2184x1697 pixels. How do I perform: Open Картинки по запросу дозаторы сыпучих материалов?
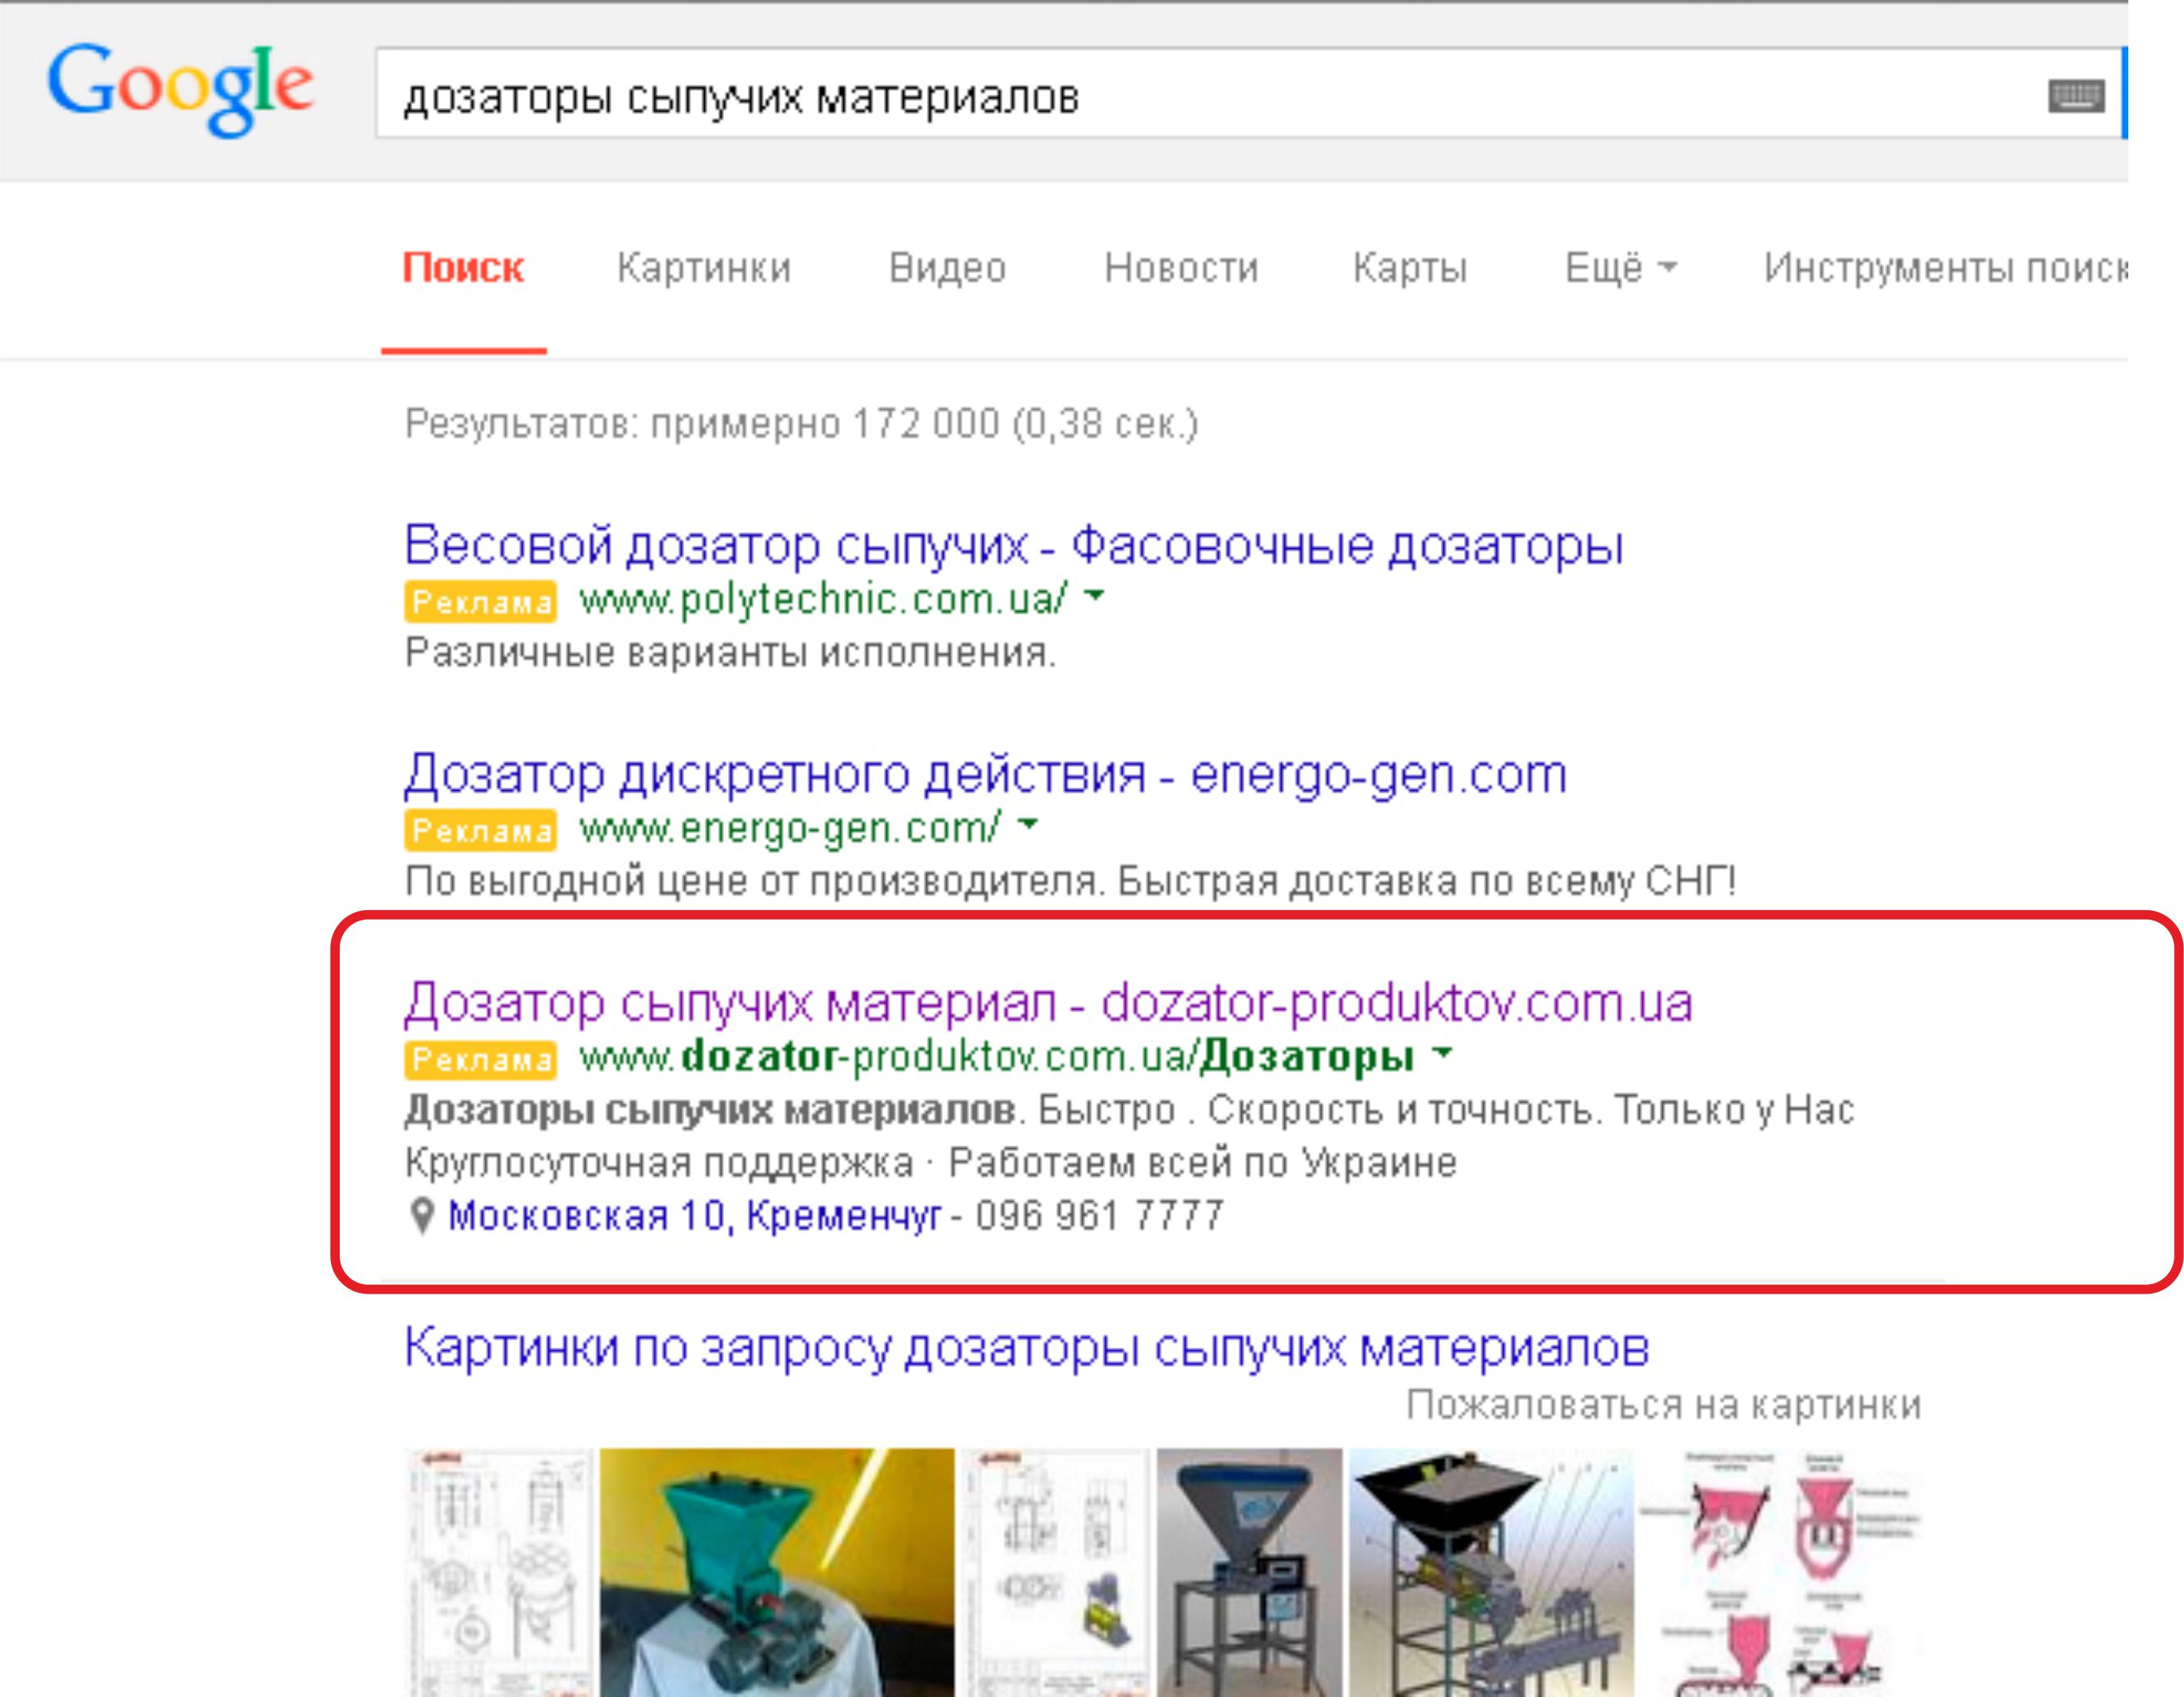click(x=1026, y=1348)
